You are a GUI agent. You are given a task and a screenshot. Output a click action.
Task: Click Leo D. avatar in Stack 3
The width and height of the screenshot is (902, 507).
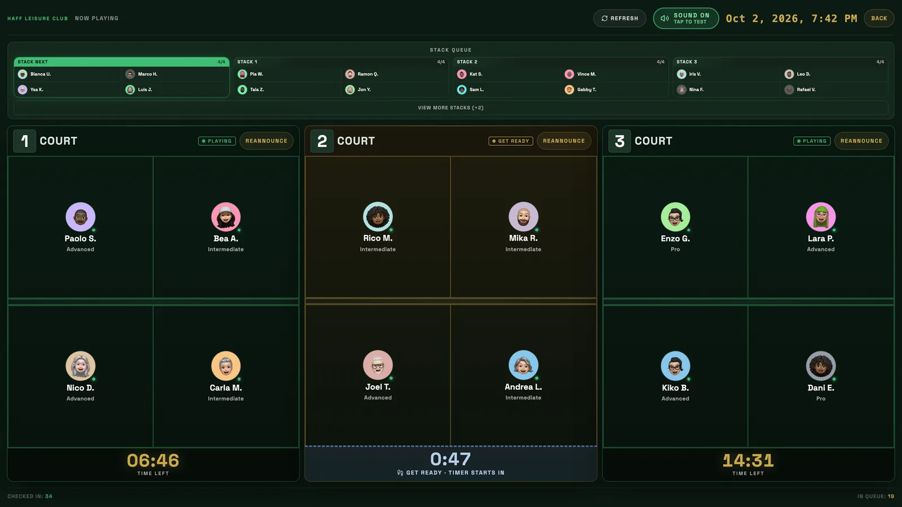pos(789,74)
